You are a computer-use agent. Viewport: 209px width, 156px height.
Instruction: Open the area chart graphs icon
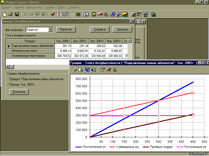click(125, 14)
